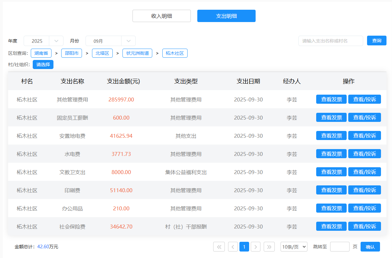Focus the expense name search input
The image size is (392, 258).
[x=330, y=41]
